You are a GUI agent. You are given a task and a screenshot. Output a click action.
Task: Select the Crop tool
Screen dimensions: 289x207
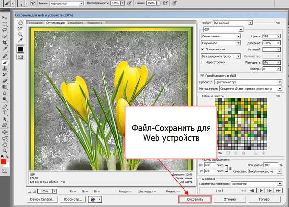click(5, 42)
